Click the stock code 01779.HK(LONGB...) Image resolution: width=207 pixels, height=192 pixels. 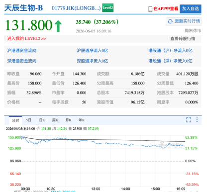tap(76, 8)
